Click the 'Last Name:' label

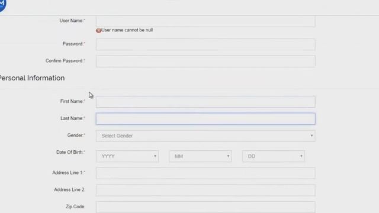(x=73, y=118)
